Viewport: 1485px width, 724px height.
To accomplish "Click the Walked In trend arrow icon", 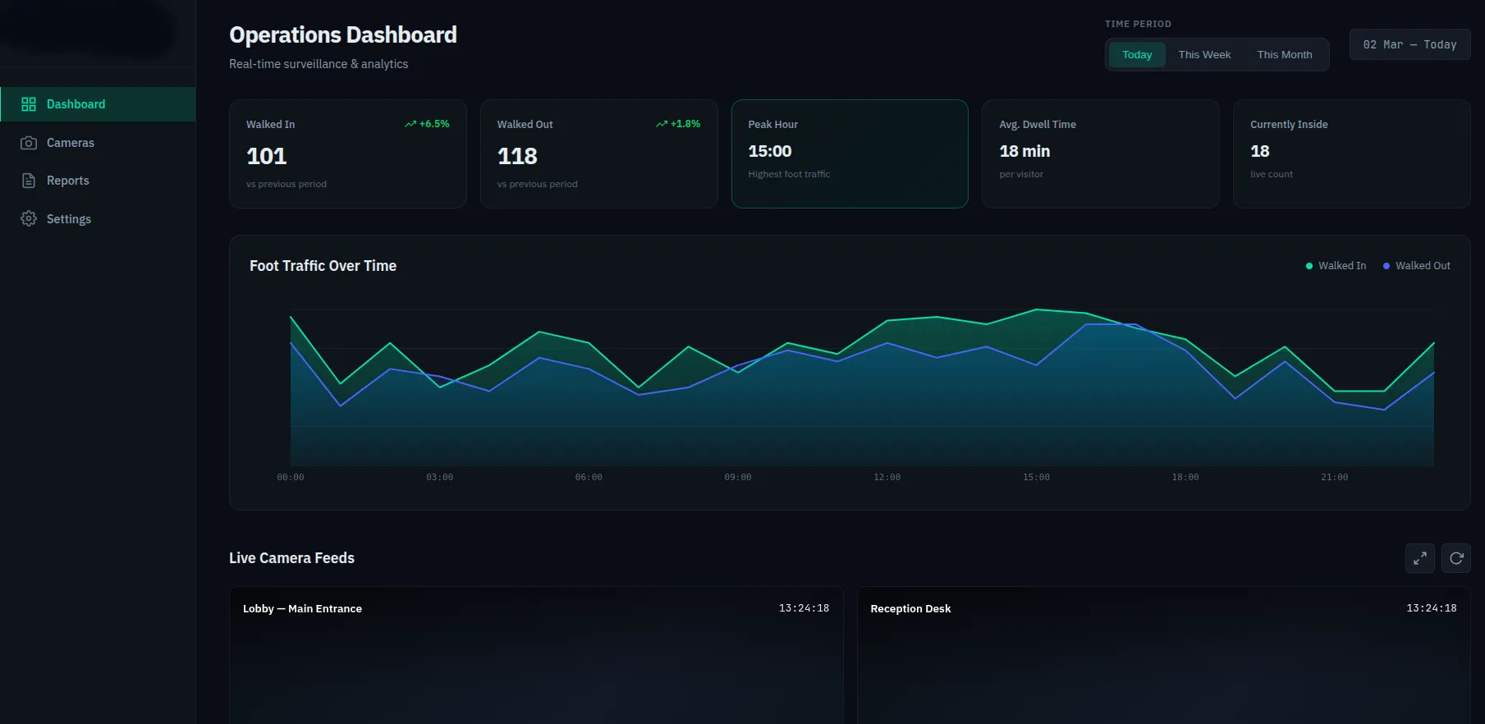I will point(410,124).
